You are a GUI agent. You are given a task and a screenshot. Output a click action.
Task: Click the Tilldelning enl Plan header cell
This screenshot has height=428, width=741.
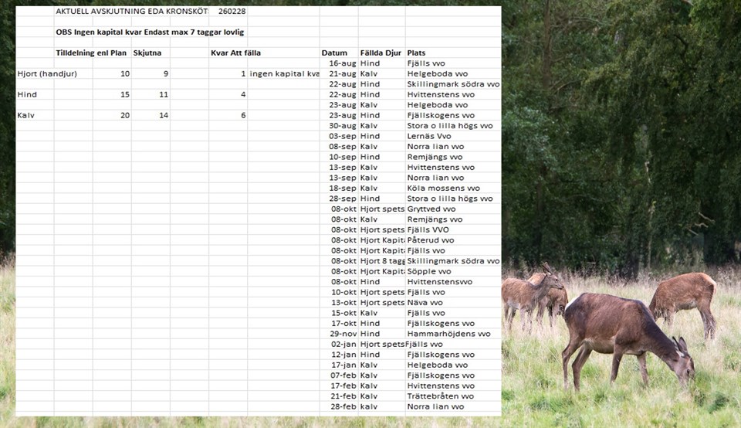[91, 53]
